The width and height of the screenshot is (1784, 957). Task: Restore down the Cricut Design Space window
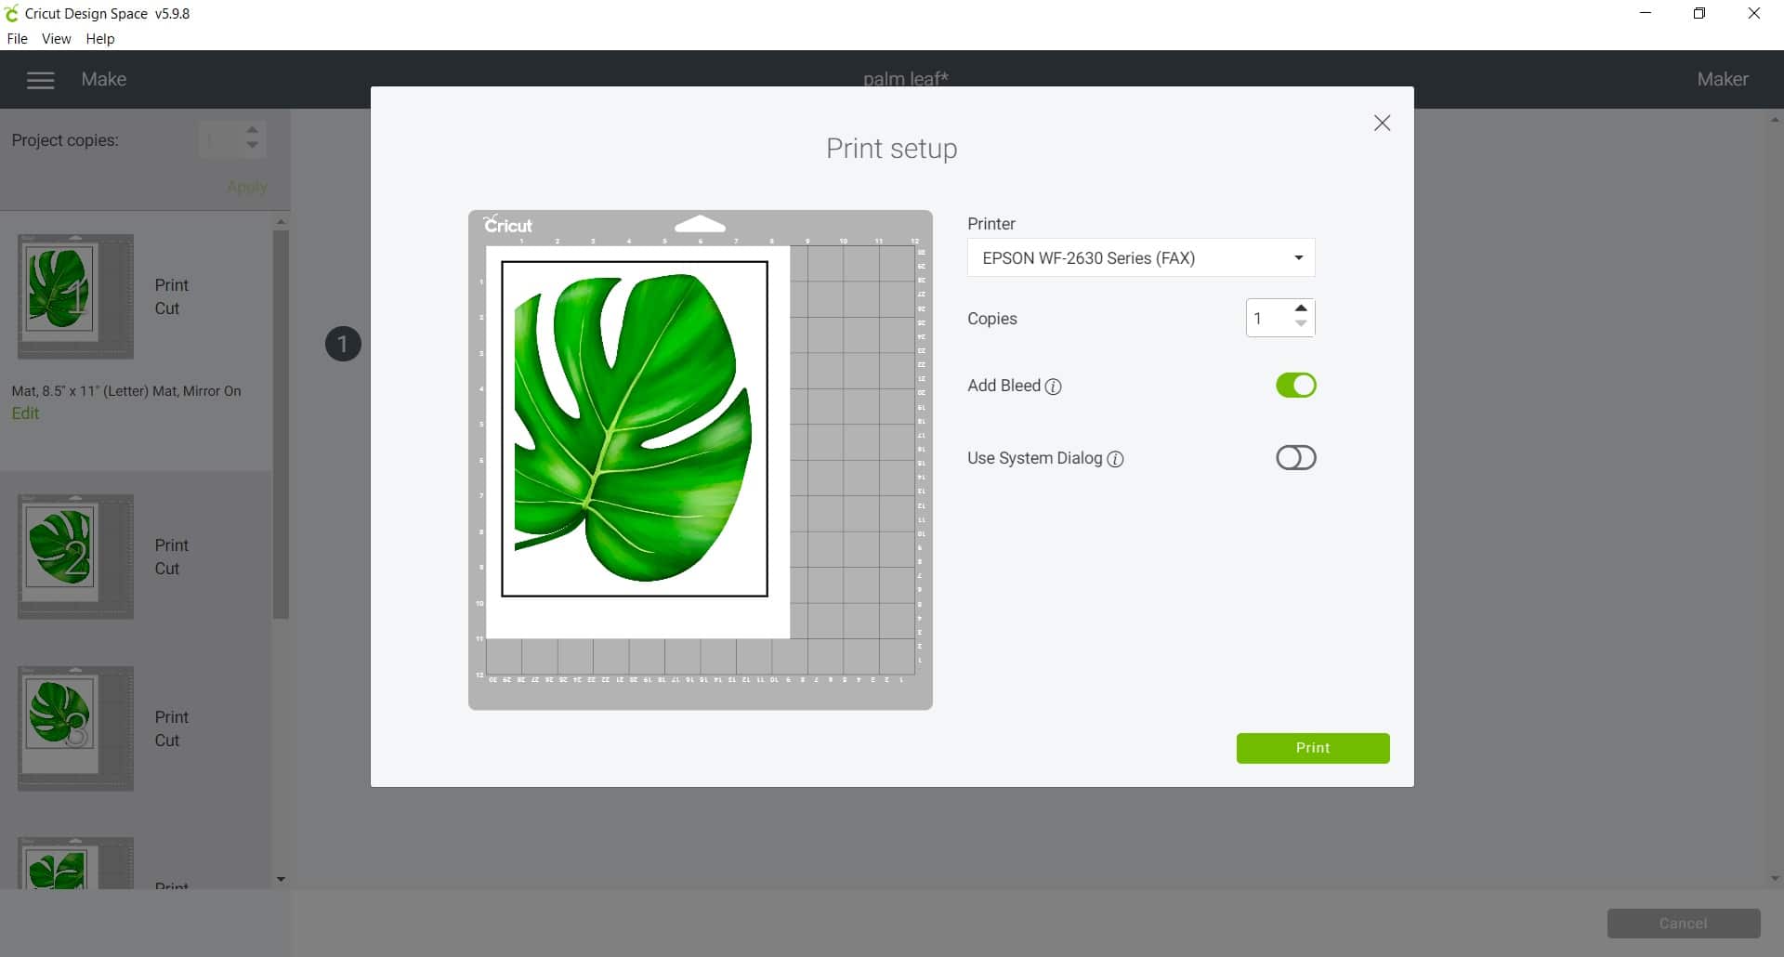click(x=1699, y=14)
